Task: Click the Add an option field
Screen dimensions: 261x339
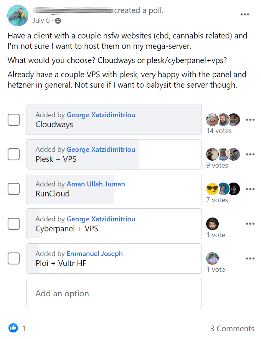Action: (114, 293)
